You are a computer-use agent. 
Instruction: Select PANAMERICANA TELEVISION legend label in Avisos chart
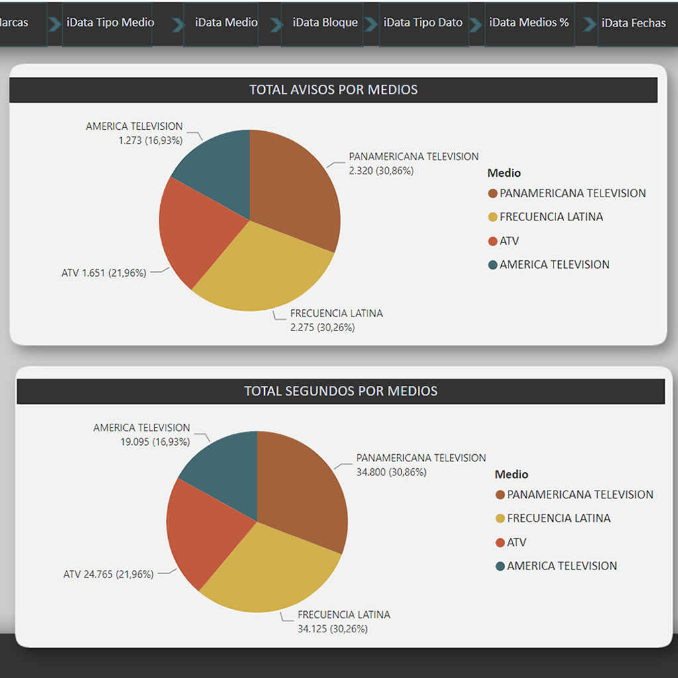tap(573, 193)
